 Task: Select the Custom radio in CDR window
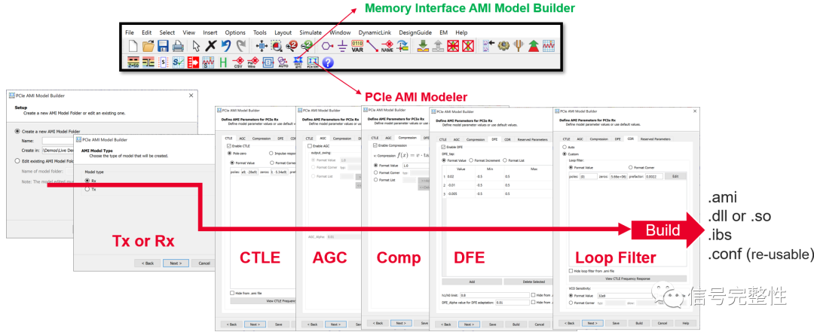565,154
